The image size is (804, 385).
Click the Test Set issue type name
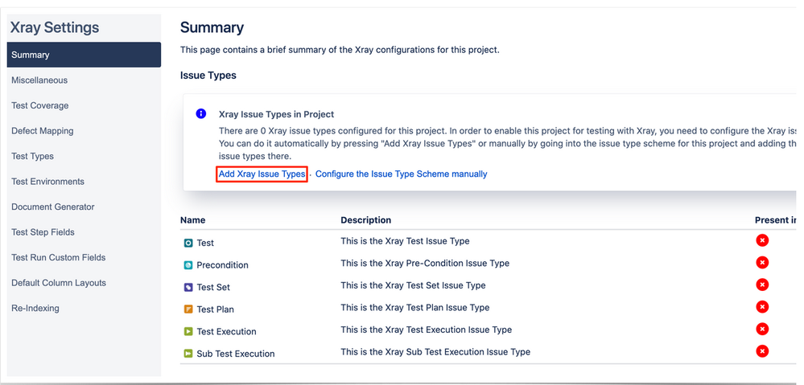point(213,287)
